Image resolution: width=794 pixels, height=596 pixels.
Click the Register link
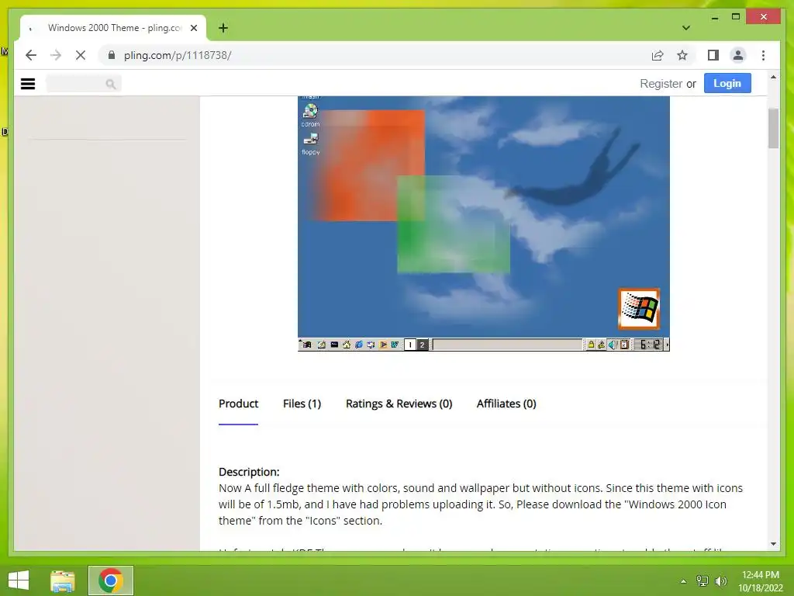coord(661,84)
